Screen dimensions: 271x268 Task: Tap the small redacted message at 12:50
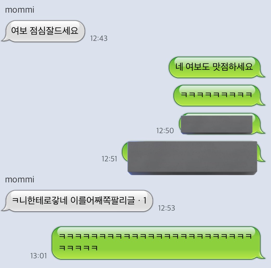[x=217, y=124]
